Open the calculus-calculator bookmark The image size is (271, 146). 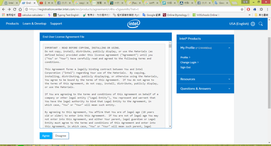(31, 15)
